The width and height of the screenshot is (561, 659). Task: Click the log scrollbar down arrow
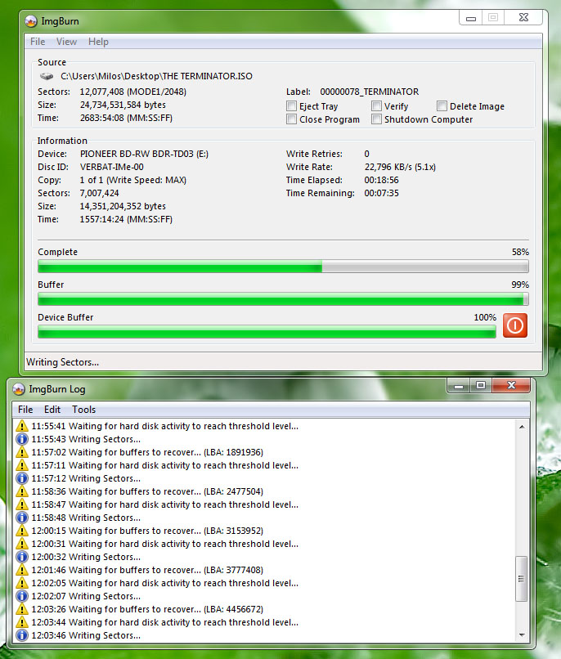tap(522, 634)
